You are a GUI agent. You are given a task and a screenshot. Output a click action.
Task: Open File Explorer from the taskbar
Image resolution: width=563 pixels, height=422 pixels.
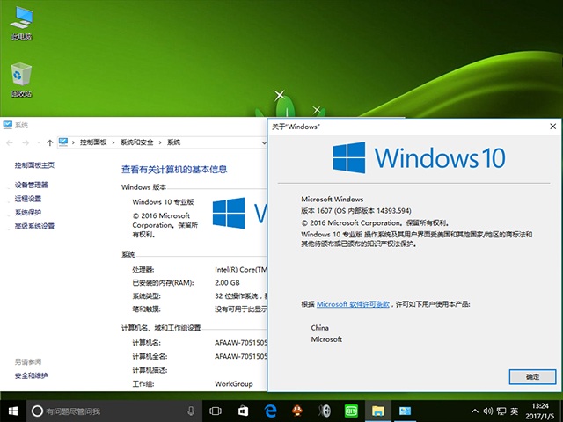(377, 411)
